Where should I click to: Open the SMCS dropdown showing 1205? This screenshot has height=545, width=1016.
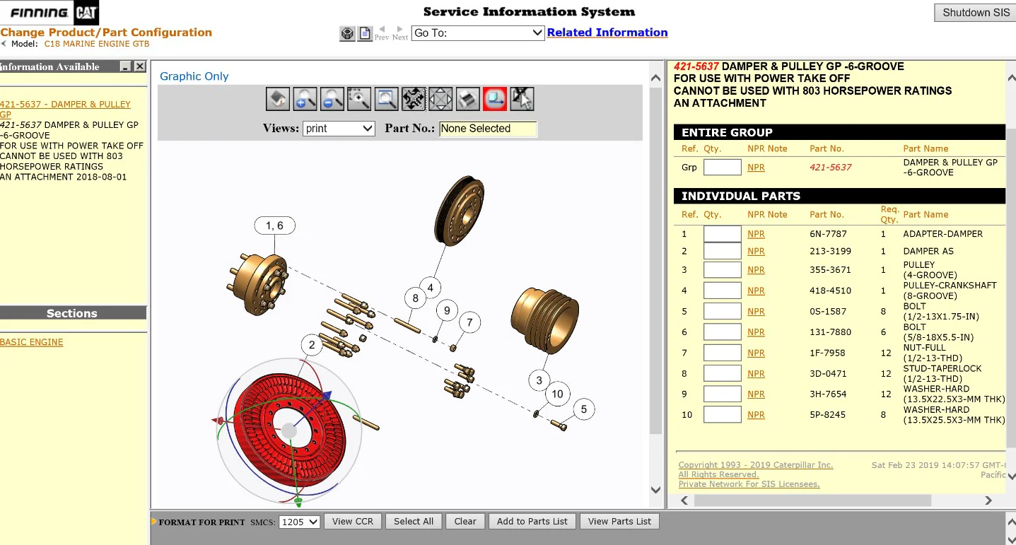300,522
